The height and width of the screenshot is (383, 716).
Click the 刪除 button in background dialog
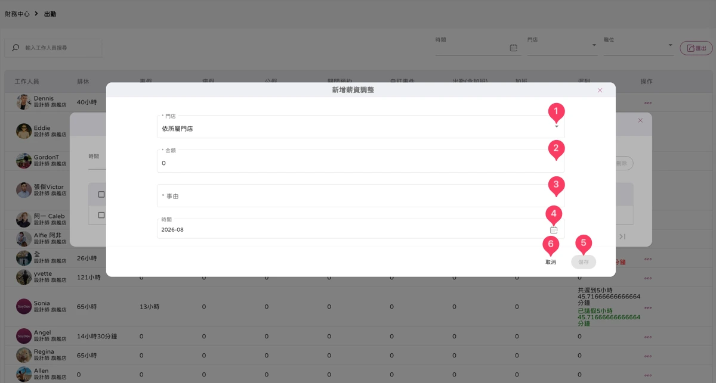(x=621, y=163)
